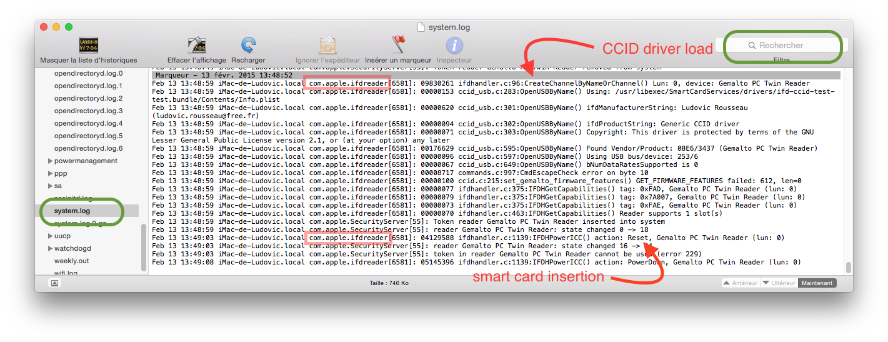Image resolution: width=888 pixels, height=342 pixels.
Task: Insert a marker with the Insérer un marqueur icon
Action: click(x=398, y=45)
